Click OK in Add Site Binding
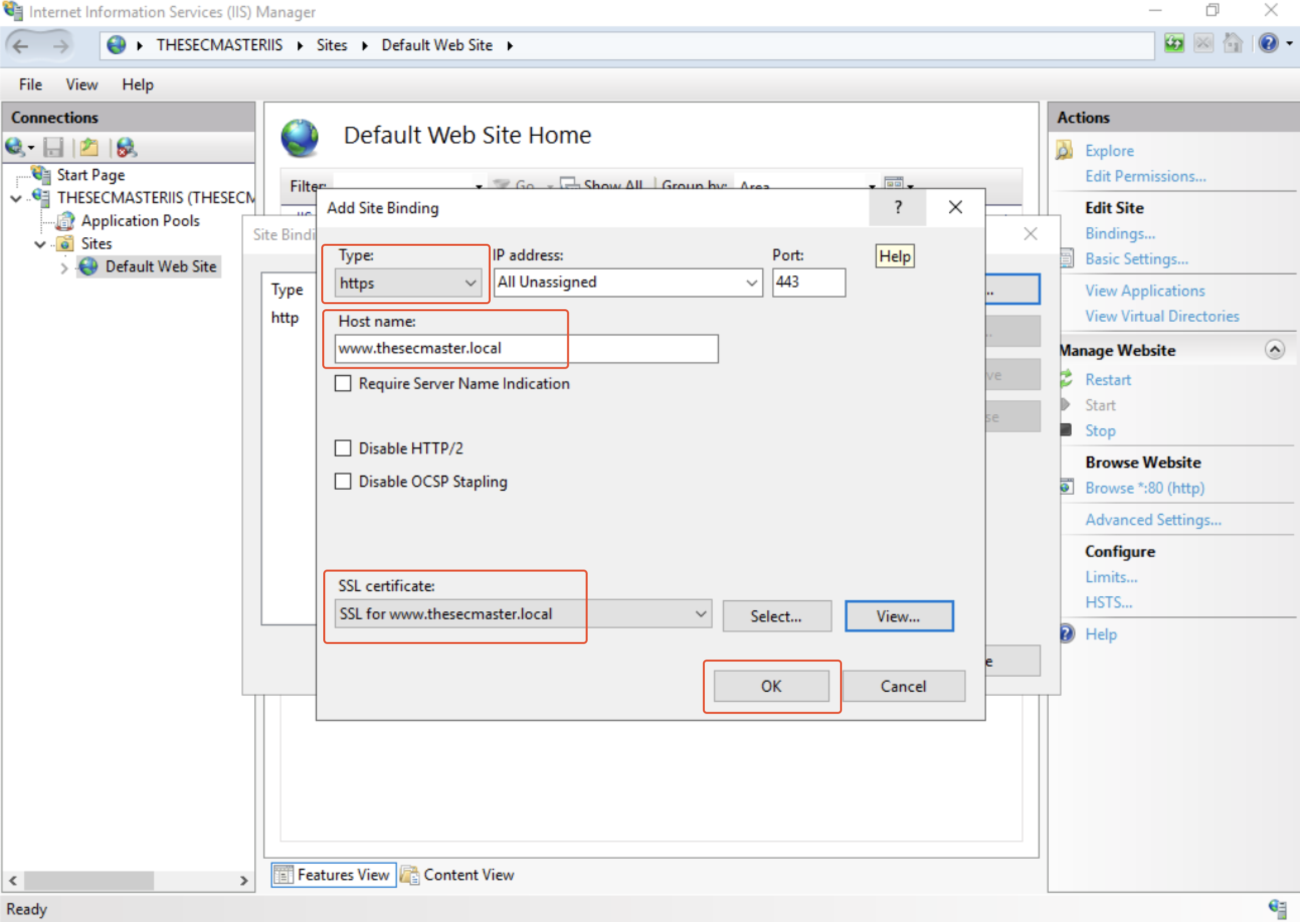The image size is (1300, 922). point(772,686)
